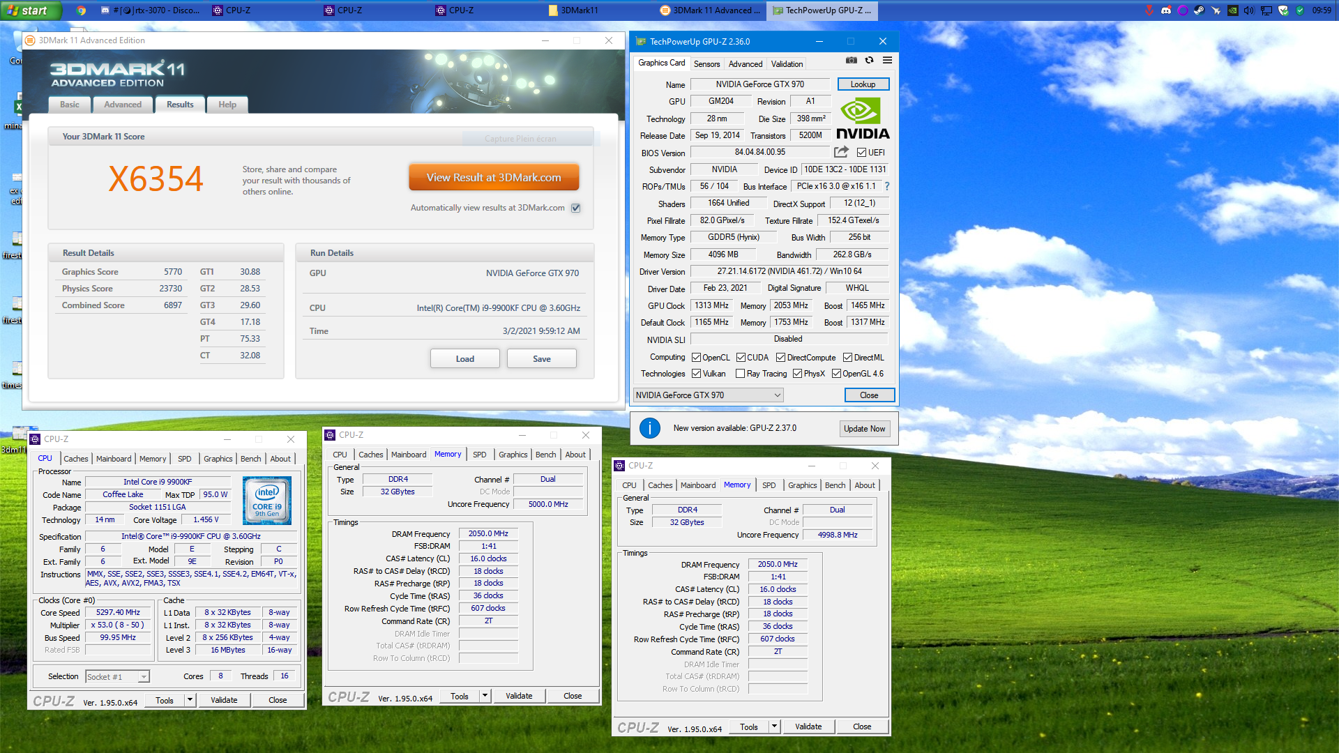
Task: Click the GPU-Z refresh icon
Action: [x=869, y=60]
